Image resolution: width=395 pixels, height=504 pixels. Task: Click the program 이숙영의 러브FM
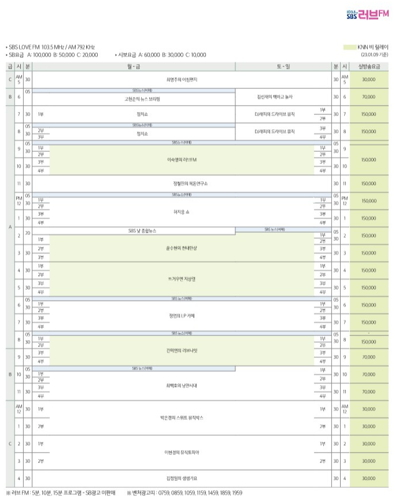(x=182, y=160)
